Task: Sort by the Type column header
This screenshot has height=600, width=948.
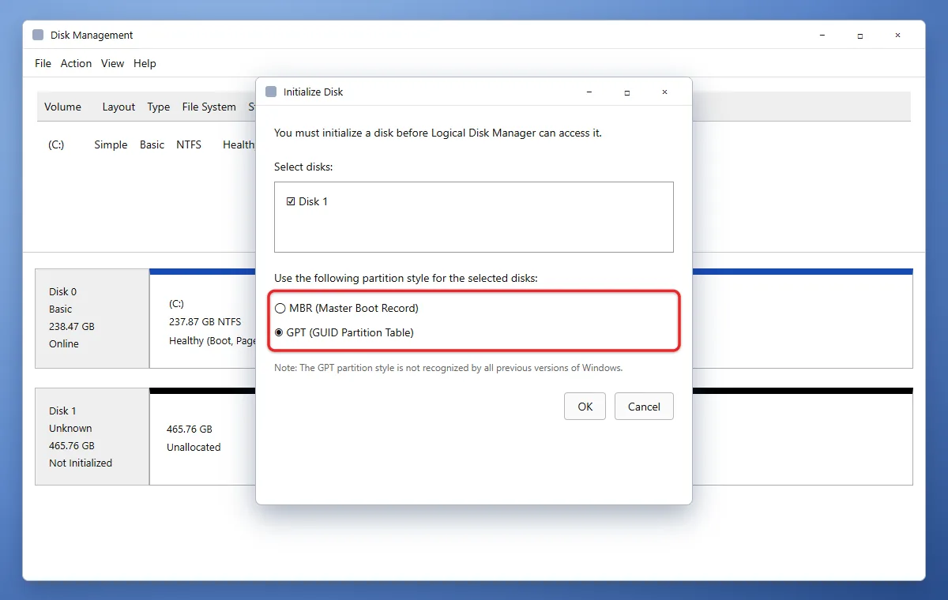Action: click(158, 107)
